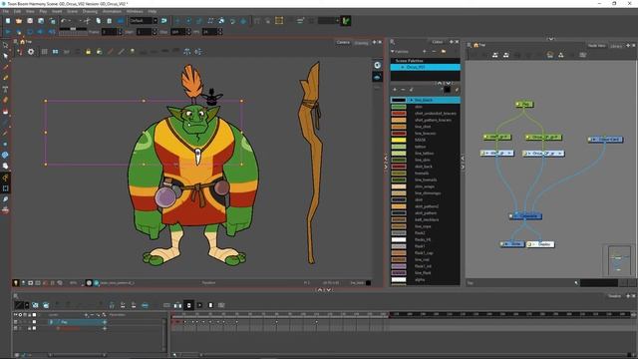Select the Transform tool in left toolbar
The width and height of the screenshot is (638, 359).
(5, 45)
